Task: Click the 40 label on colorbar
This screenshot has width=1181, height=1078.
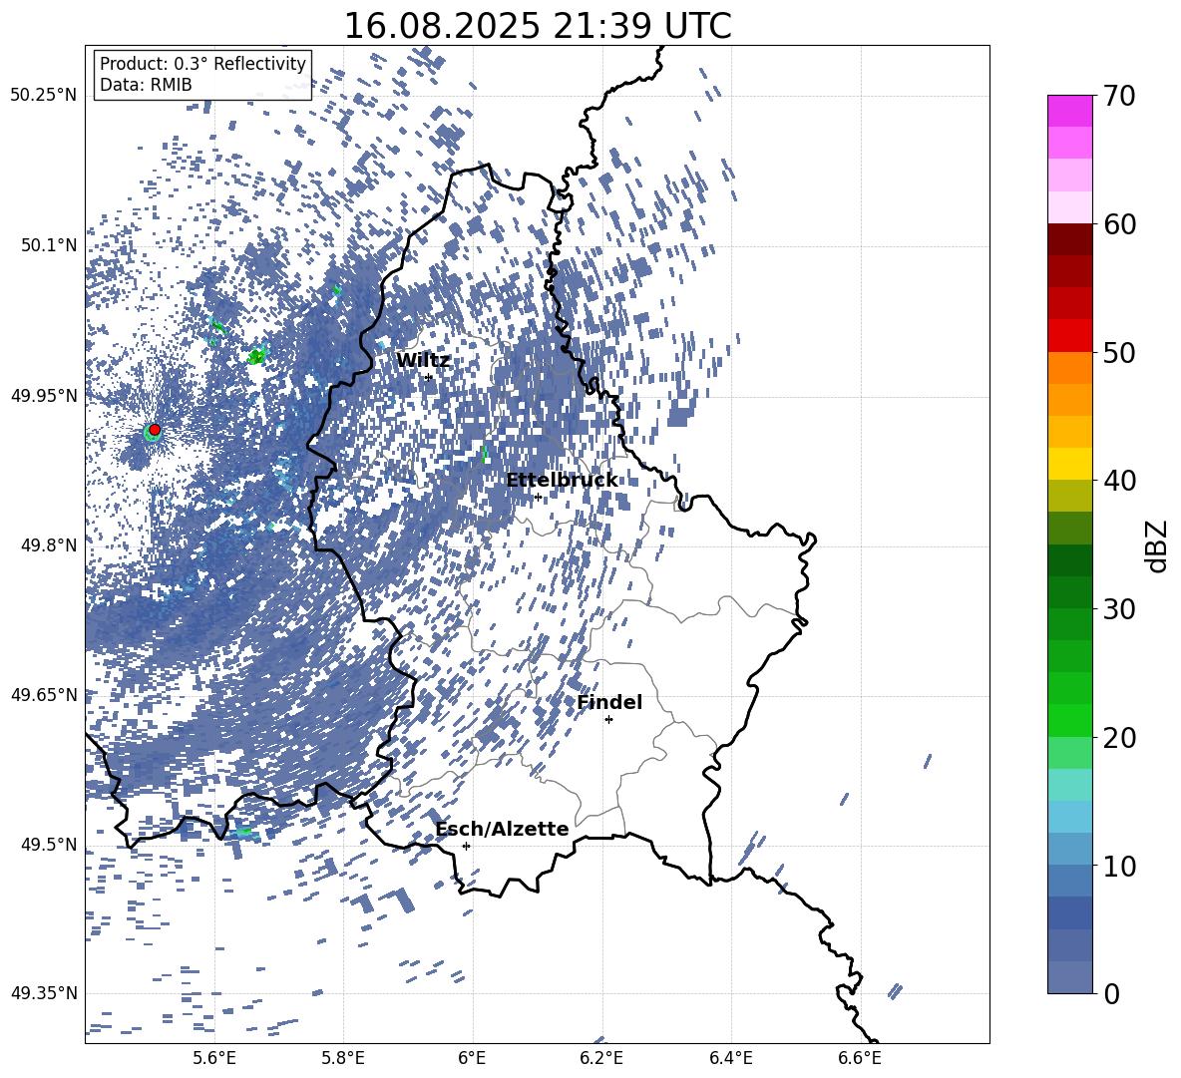Action: [1120, 481]
